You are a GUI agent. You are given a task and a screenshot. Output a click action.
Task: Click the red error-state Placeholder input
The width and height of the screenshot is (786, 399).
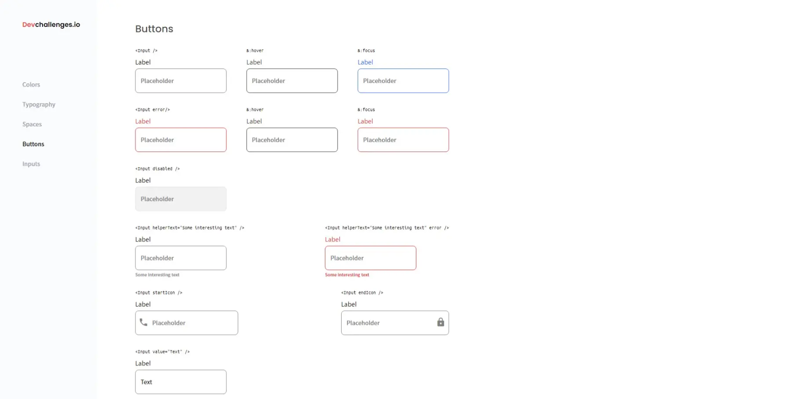180,140
